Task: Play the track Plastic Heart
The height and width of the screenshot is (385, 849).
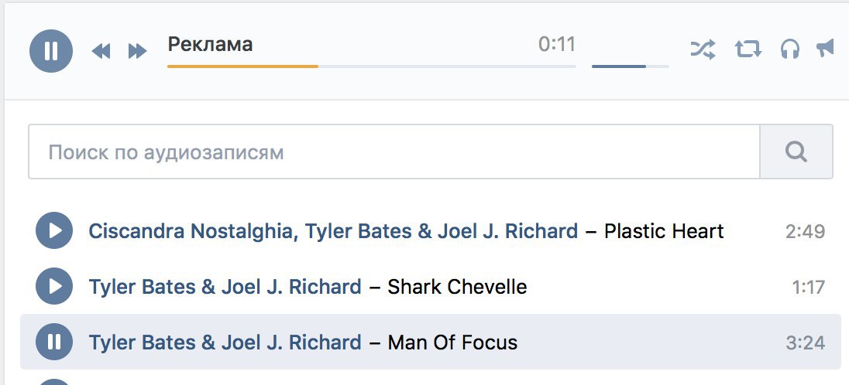Action: tap(54, 231)
